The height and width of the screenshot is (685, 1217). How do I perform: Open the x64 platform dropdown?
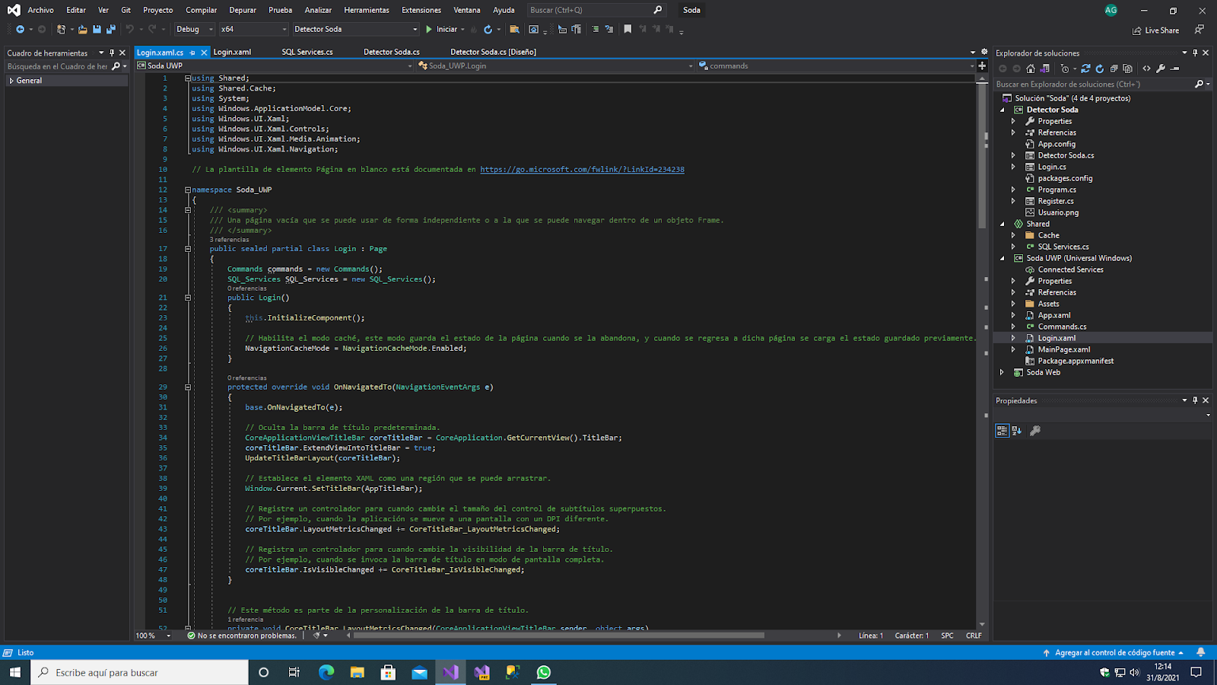pyautogui.click(x=254, y=29)
